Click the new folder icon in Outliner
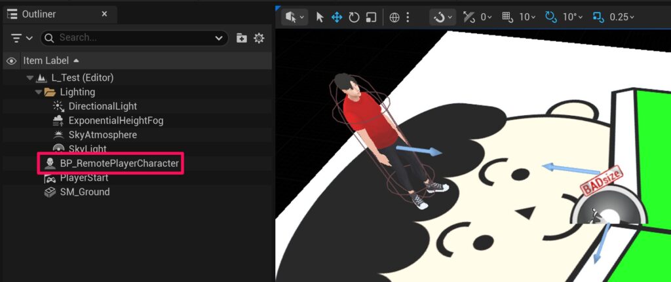Screen dimensions: 671x282 pyautogui.click(x=242, y=38)
